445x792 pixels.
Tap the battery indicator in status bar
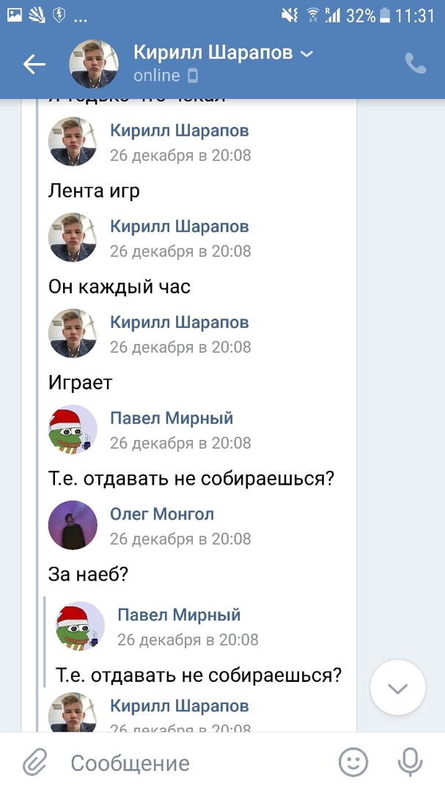click(x=384, y=15)
